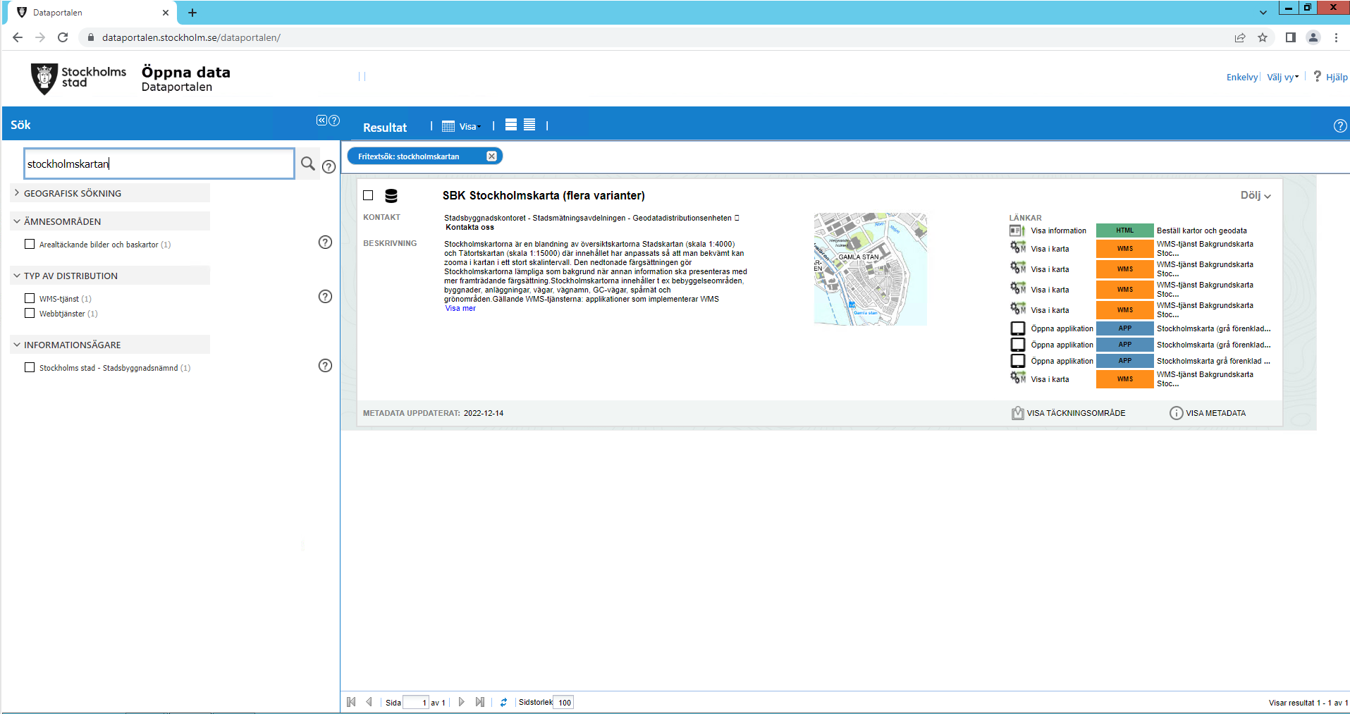The image size is (1350, 714).
Task: Open Chrome profile avatar
Action: [1313, 37]
